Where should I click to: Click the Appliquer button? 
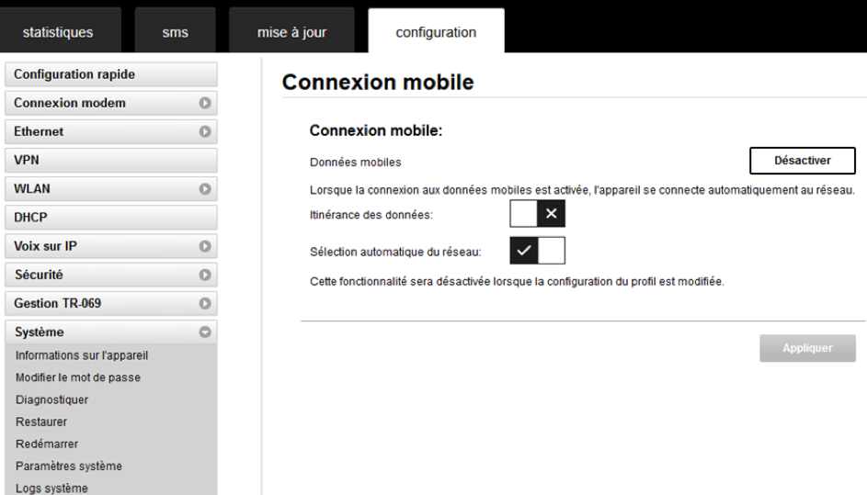point(807,348)
